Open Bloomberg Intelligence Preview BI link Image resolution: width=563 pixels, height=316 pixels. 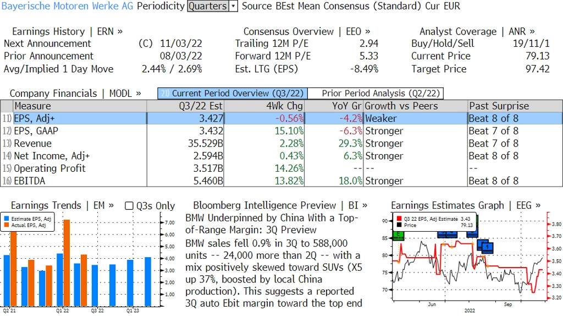point(280,206)
